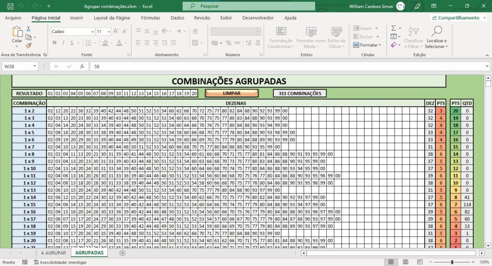Click the Colar paste icon

(17, 31)
